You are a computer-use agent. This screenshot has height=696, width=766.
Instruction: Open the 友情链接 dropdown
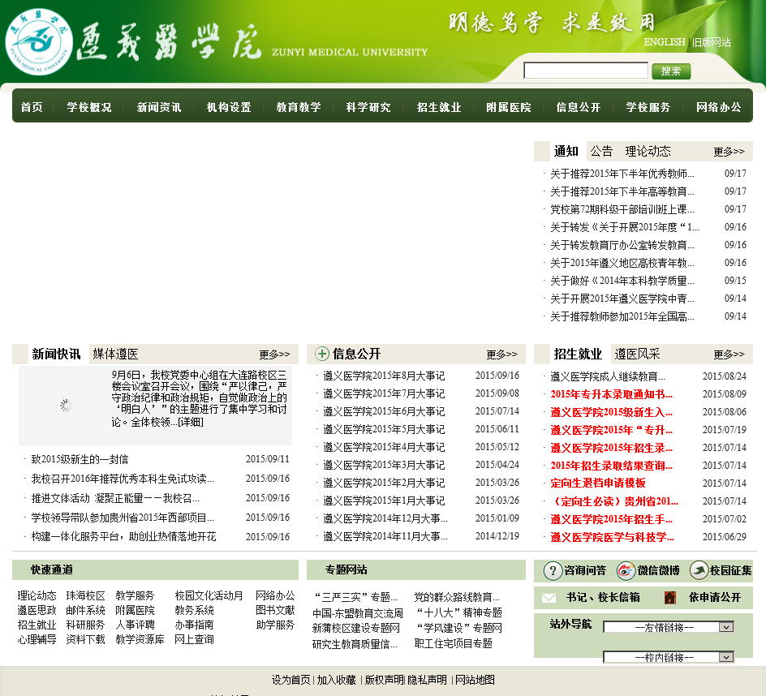click(669, 627)
